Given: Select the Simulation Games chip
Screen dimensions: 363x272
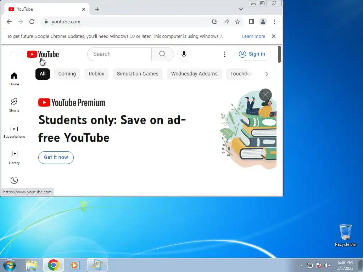Looking at the screenshot, I should tap(138, 74).
